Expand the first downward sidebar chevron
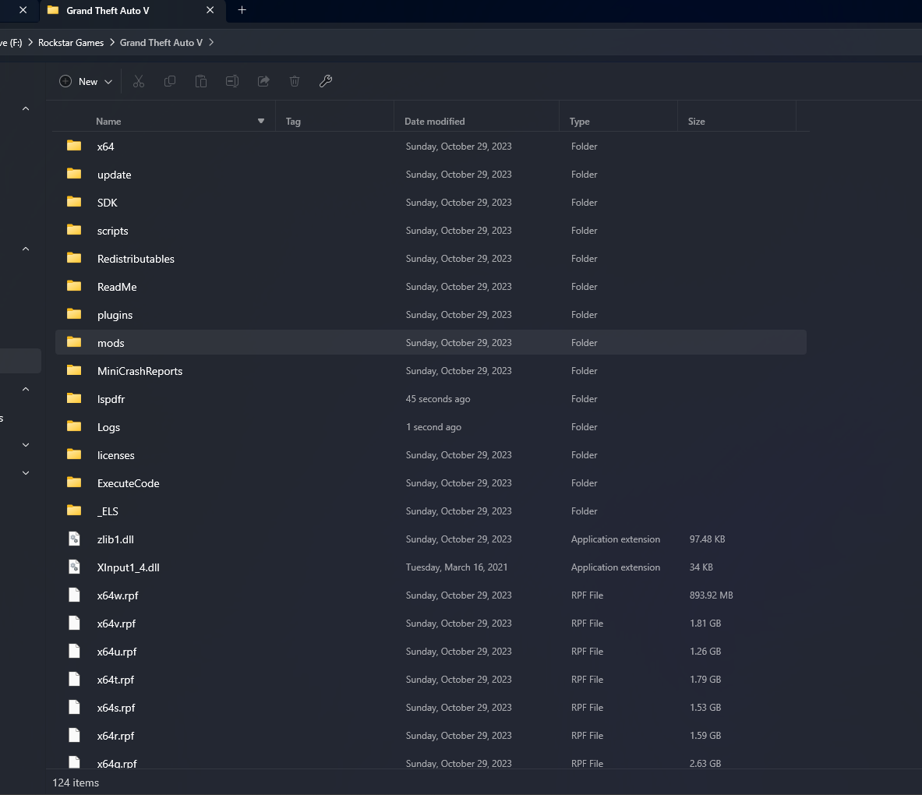922x795 pixels. pyautogui.click(x=26, y=445)
